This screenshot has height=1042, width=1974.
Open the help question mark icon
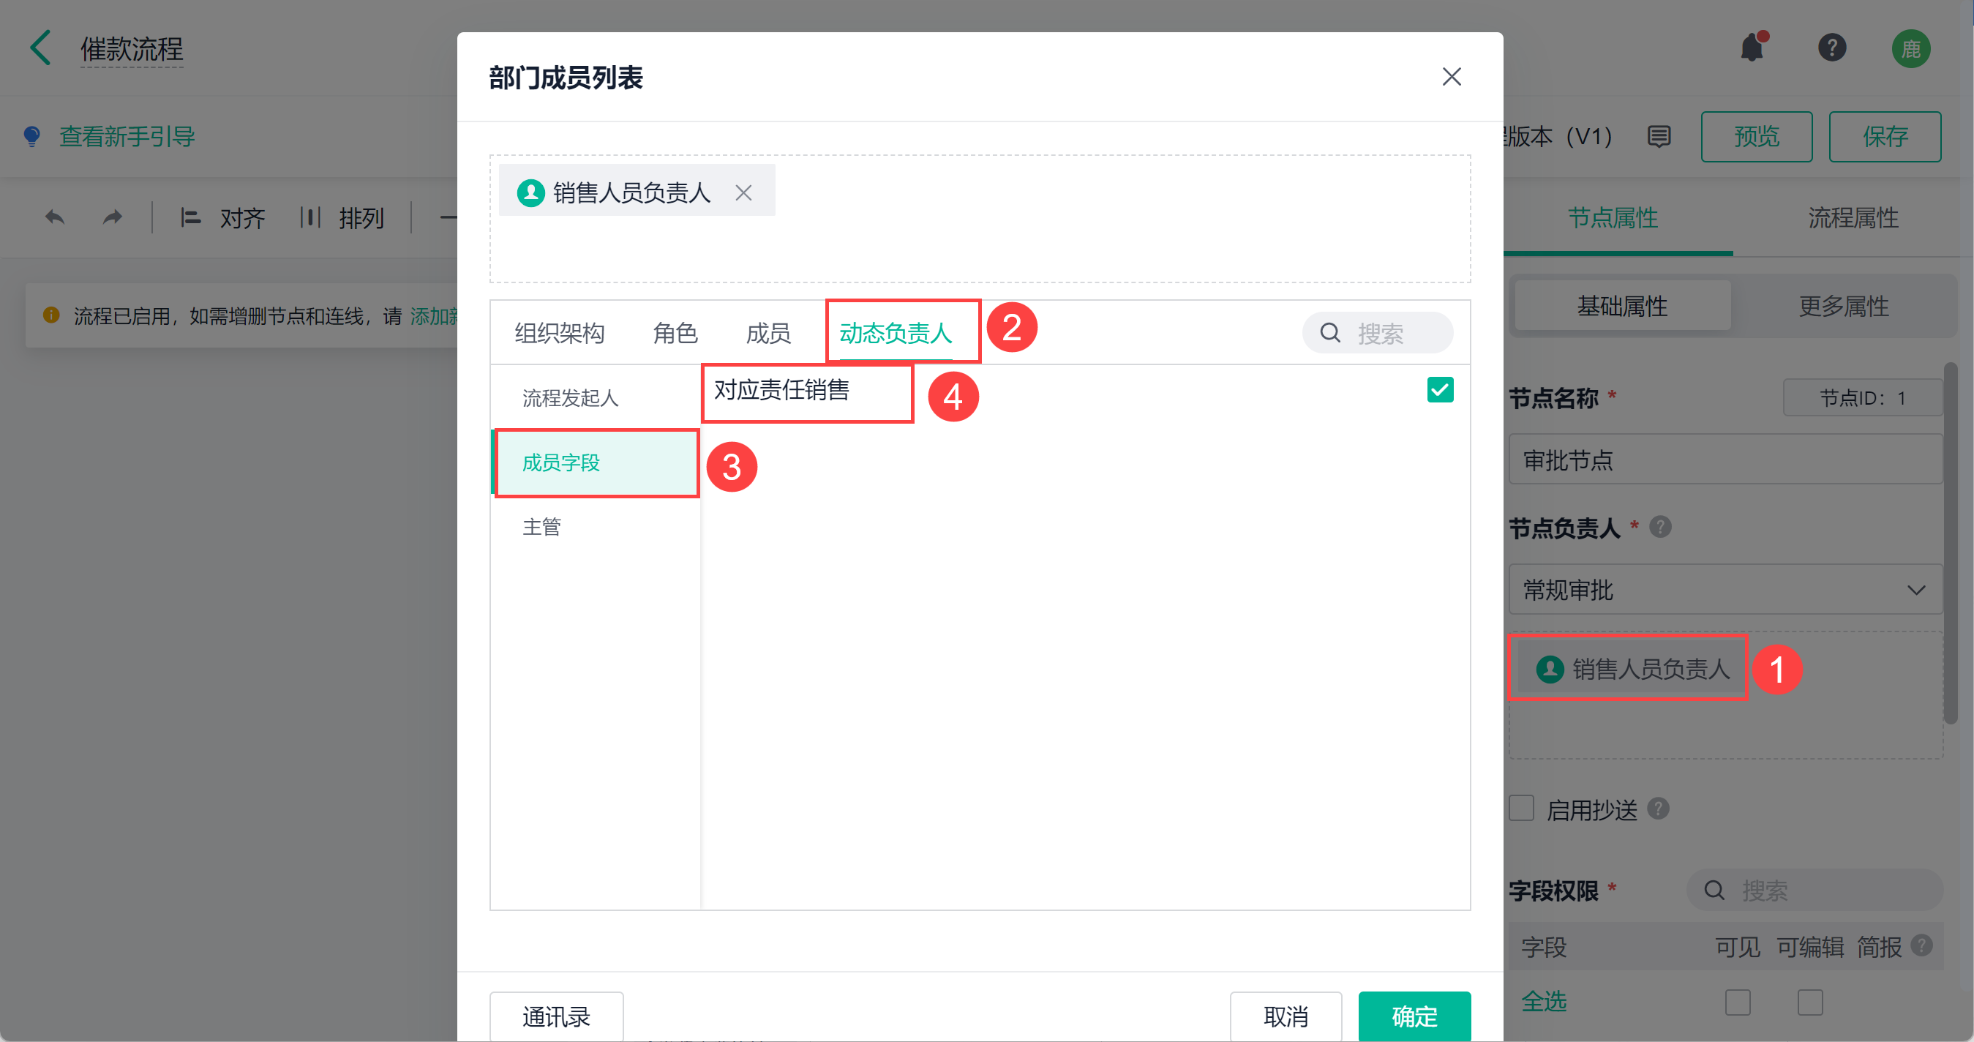tap(1831, 48)
